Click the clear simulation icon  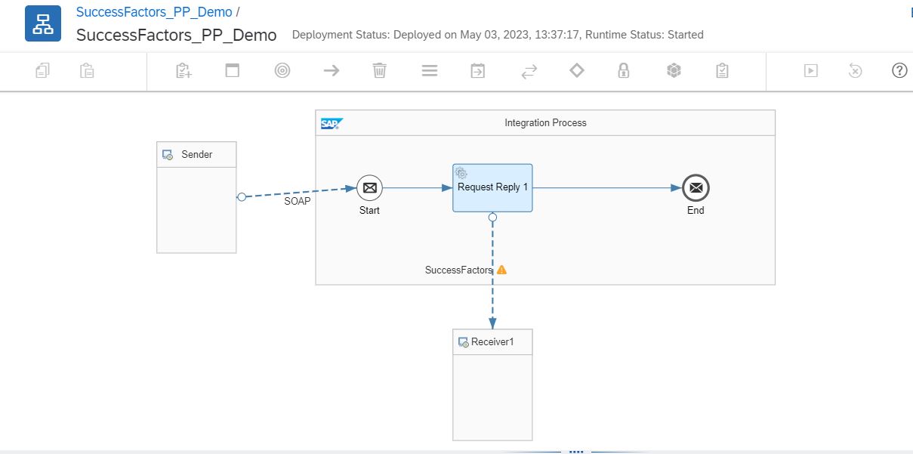(855, 71)
